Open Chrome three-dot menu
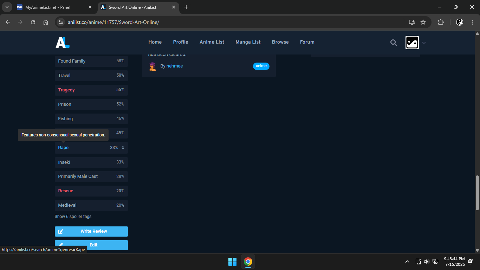The image size is (480, 270). (x=472, y=22)
